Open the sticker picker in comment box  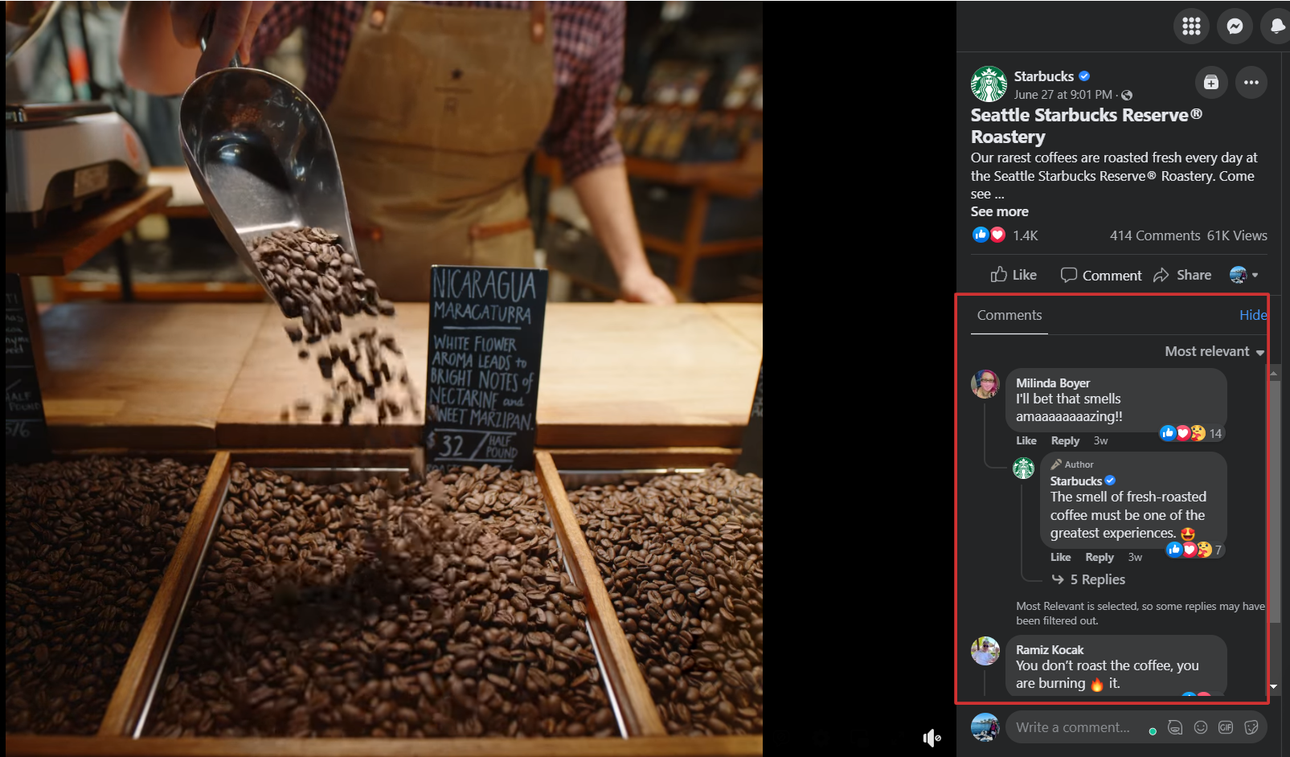pos(1251,727)
